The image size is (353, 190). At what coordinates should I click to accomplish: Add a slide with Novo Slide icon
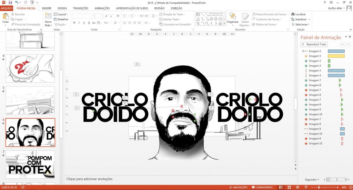tap(48, 17)
